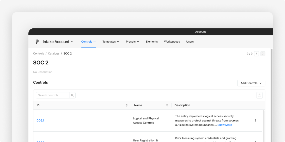This screenshot has height=142, width=285.
Task: Expand the Presets menu
Action: [133, 42]
